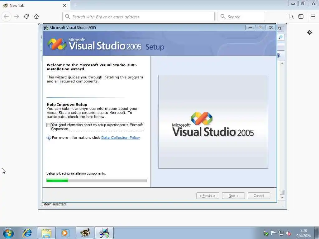The height and width of the screenshot is (239, 319).
Task: Click the '1 item selected' status text
Action: point(54,204)
